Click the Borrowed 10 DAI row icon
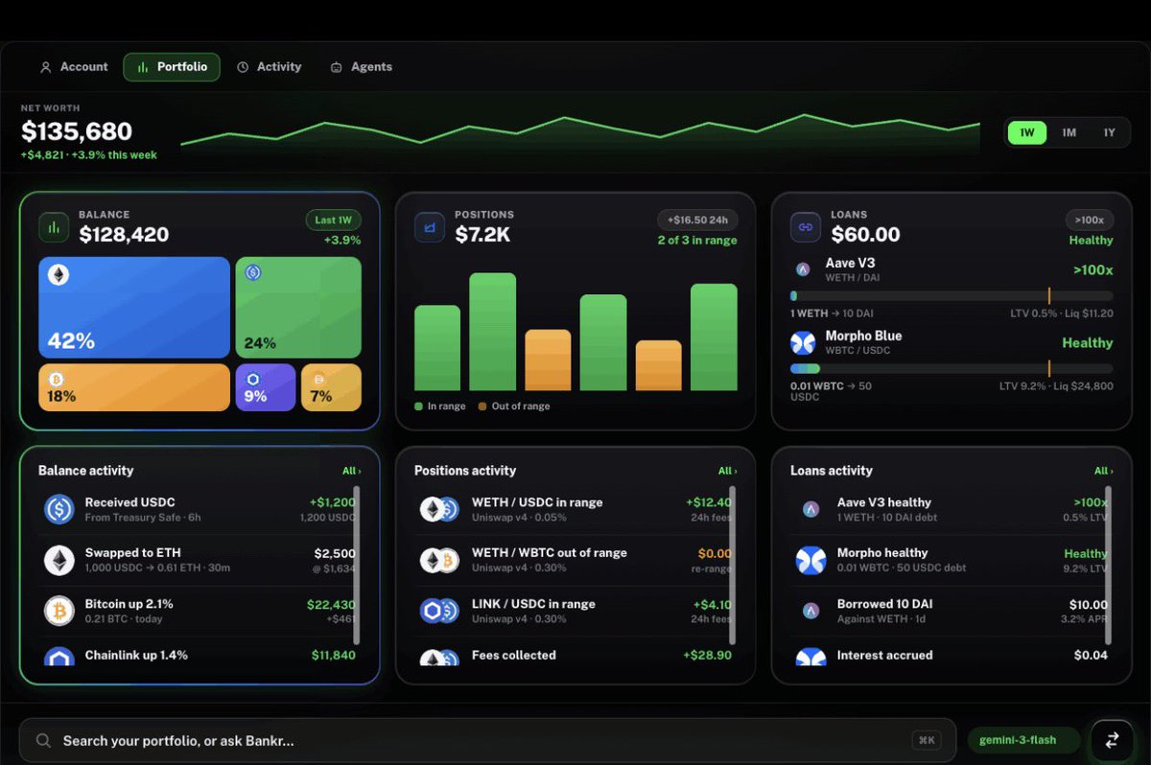Screen dimensions: 1151x765 (811, 611)
